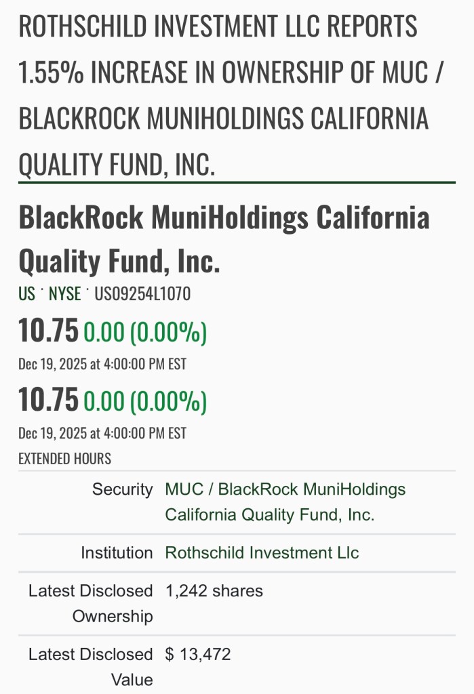Open the Rothschild Investment Llc institution link

pyautogui.click(x=262, y=553)
